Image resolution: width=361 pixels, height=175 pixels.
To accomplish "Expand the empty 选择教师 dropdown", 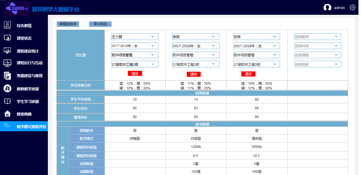I will click(318, 37).
